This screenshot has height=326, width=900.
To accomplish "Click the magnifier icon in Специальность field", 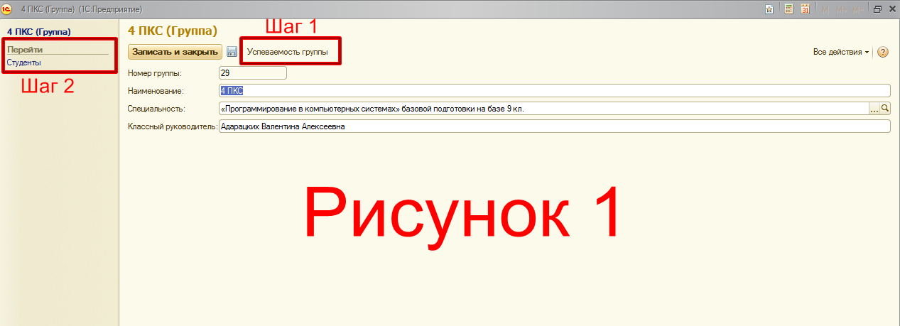I will coord(885,109).
